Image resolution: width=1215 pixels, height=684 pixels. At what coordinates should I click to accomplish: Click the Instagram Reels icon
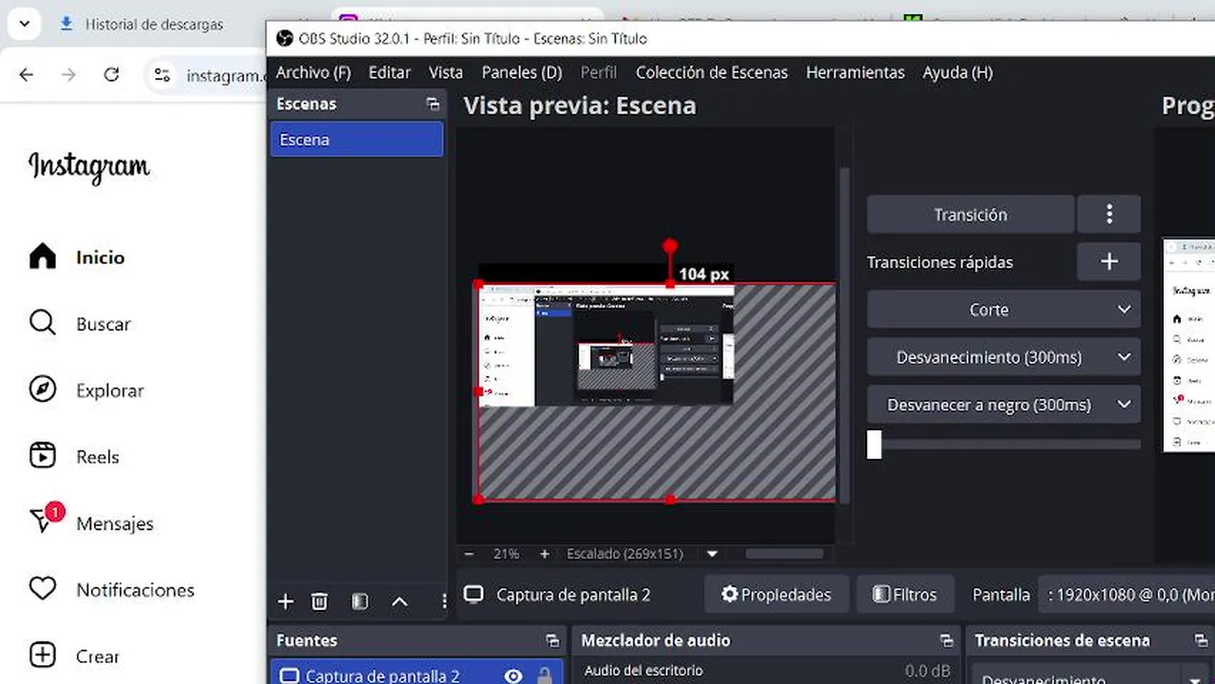[43, 456]
